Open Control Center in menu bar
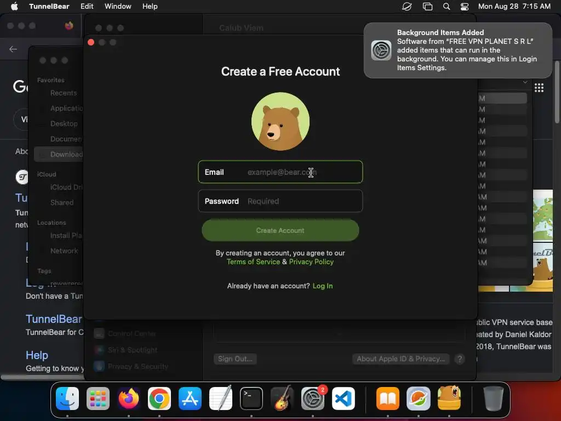 [465, 7]
